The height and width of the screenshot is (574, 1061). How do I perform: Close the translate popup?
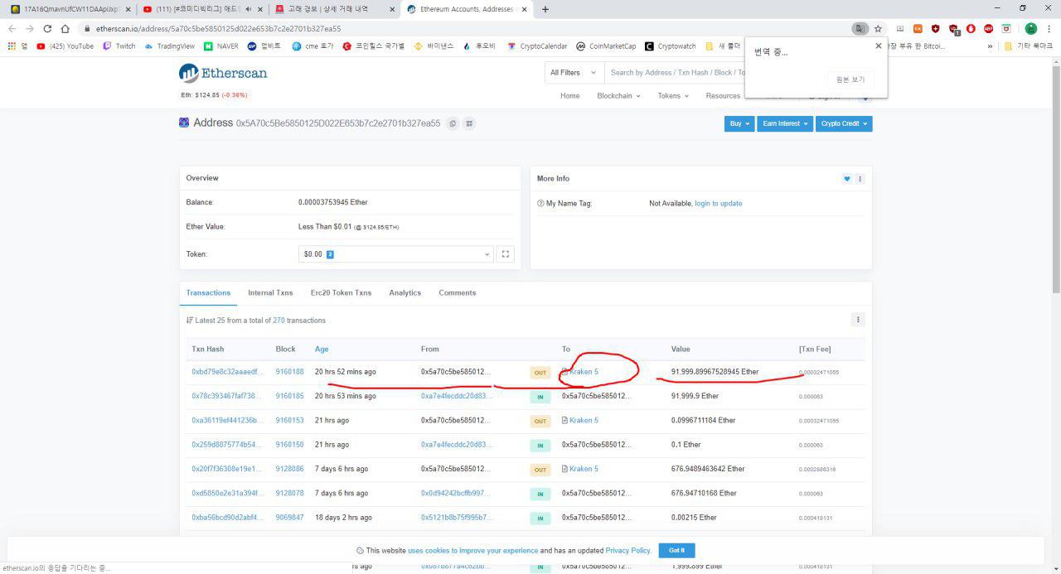coord(879,46)
